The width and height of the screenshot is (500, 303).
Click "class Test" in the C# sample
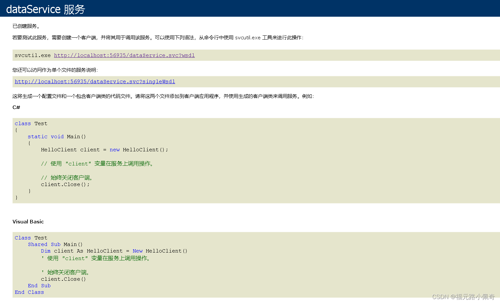[x=31, y=123]
